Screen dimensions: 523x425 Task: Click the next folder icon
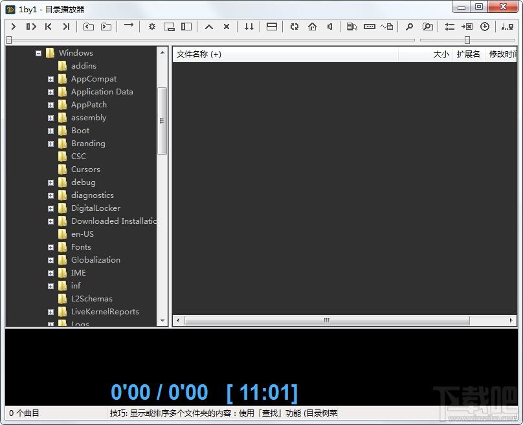coord(106,27)
